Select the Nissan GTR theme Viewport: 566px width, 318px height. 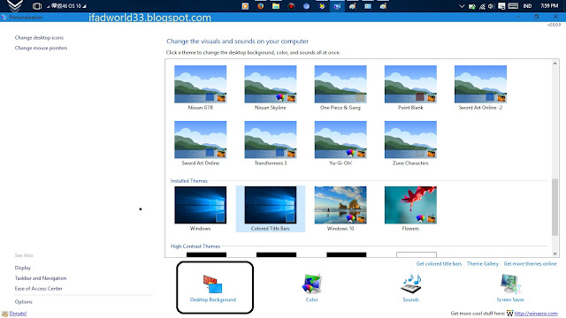(201, 87)
